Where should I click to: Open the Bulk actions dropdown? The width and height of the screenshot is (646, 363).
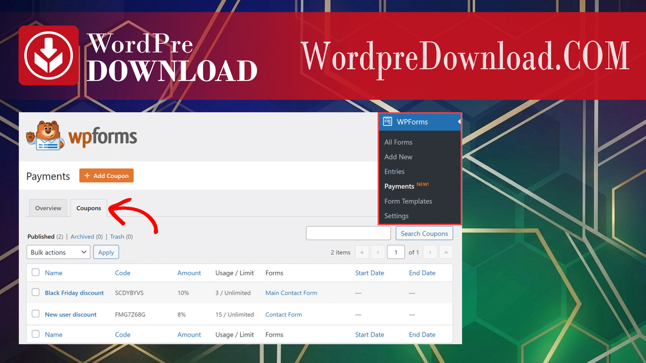pos(58,252)
